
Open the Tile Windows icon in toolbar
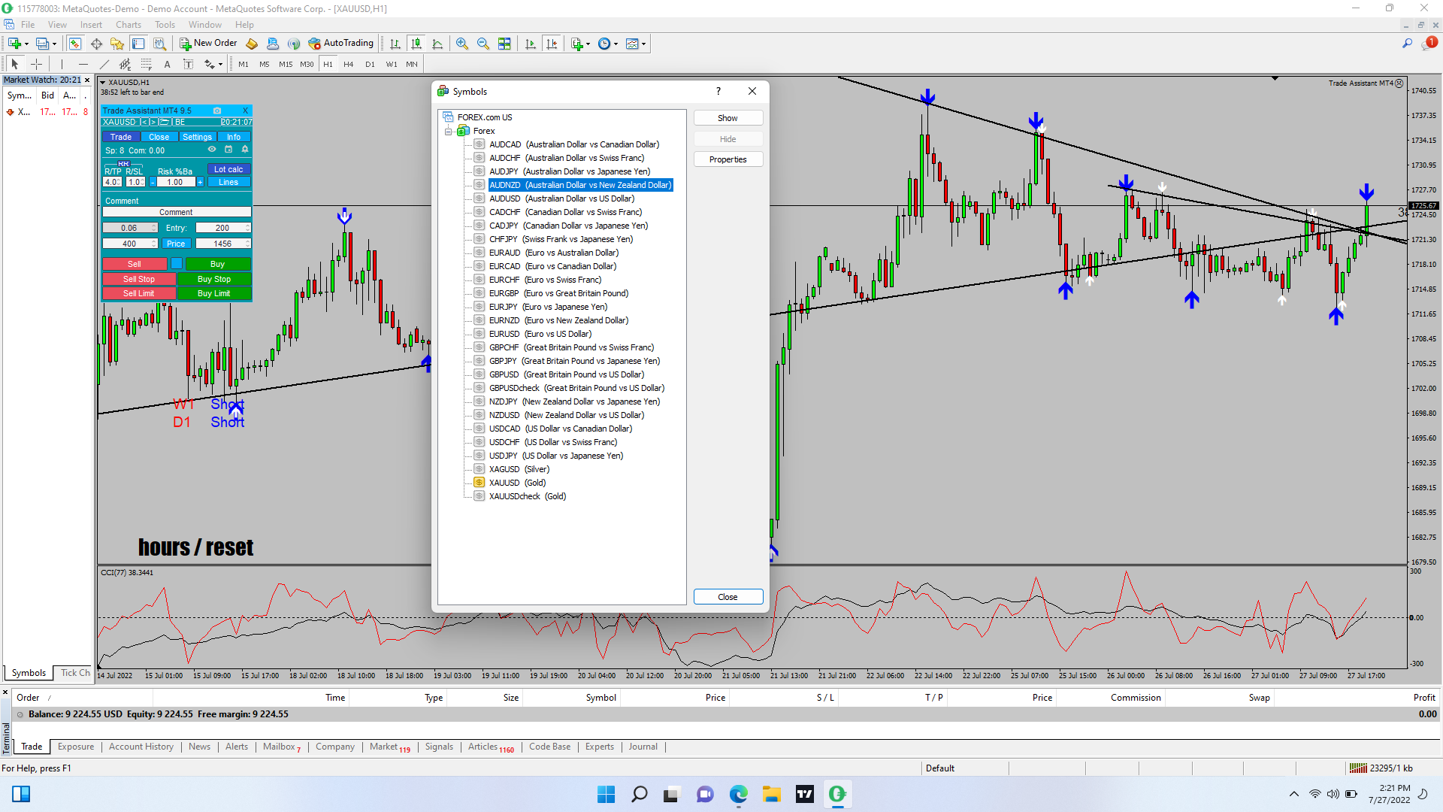tap(504, 44)
